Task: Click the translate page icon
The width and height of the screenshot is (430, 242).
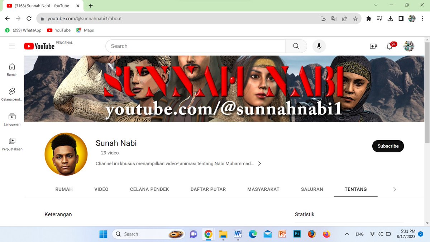Action: click(334, 19)
